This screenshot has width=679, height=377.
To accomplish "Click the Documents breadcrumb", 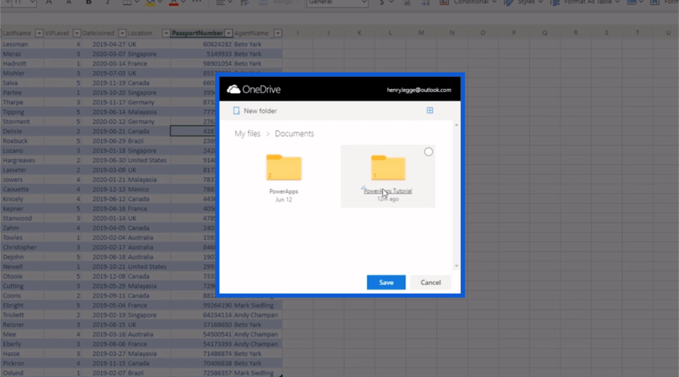I will pyautogui.click(x=294, y=134).
